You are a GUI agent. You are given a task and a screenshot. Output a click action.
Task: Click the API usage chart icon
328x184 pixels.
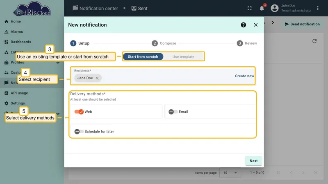click(x=6, y=93)
